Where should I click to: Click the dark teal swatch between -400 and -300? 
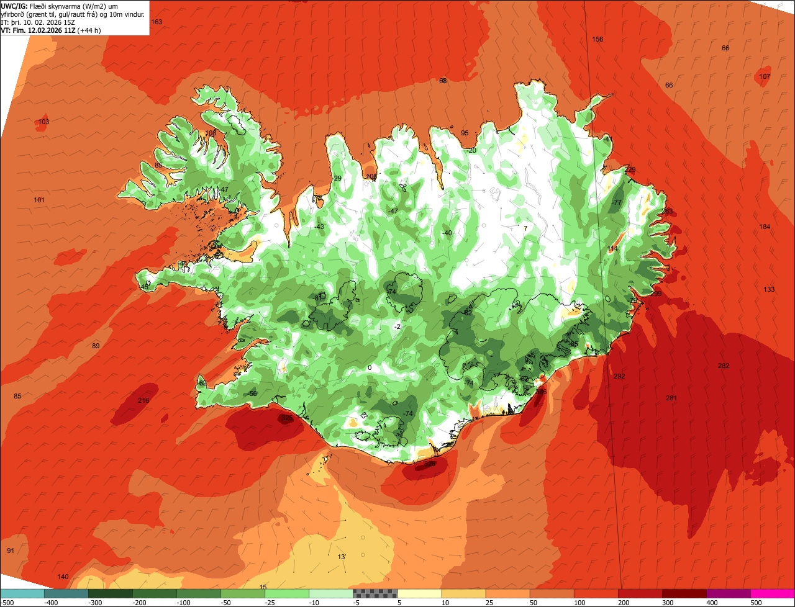[66, 593]
